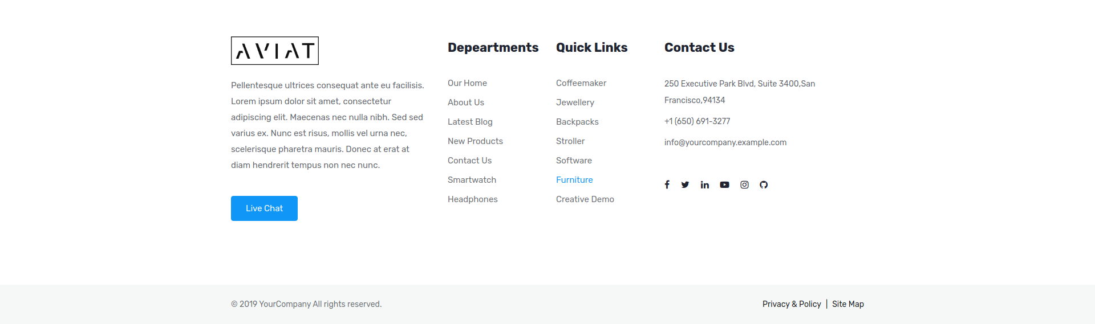Open the New Products link
The height and width of the screenshot is (324, 1095).
pos(475,141)
